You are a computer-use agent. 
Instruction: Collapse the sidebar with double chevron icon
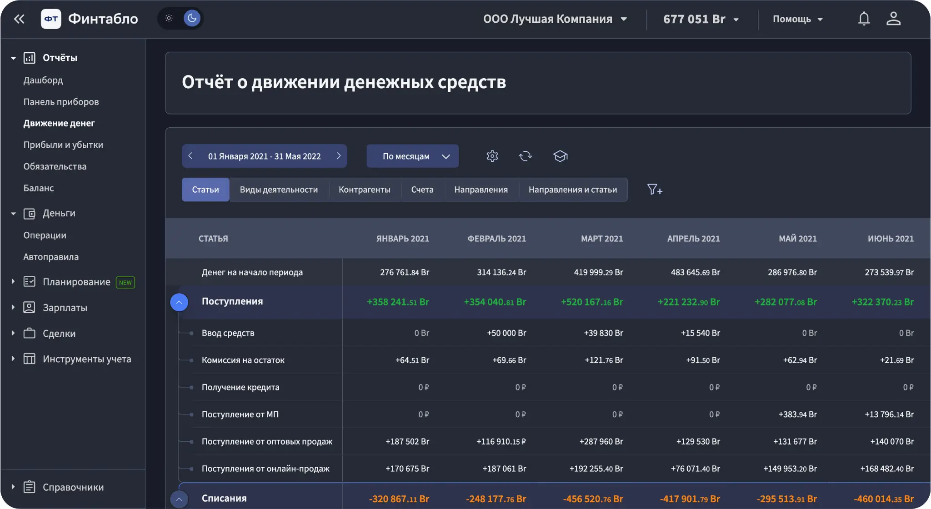pyautogui.click(x=19, y=19)
